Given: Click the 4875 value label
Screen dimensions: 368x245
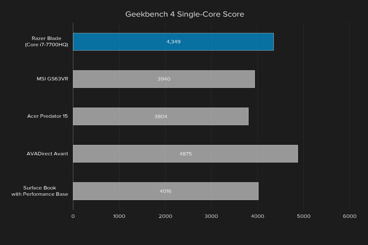Looking at the screenshot, I should pyautogui.click(x=185, y=154).
